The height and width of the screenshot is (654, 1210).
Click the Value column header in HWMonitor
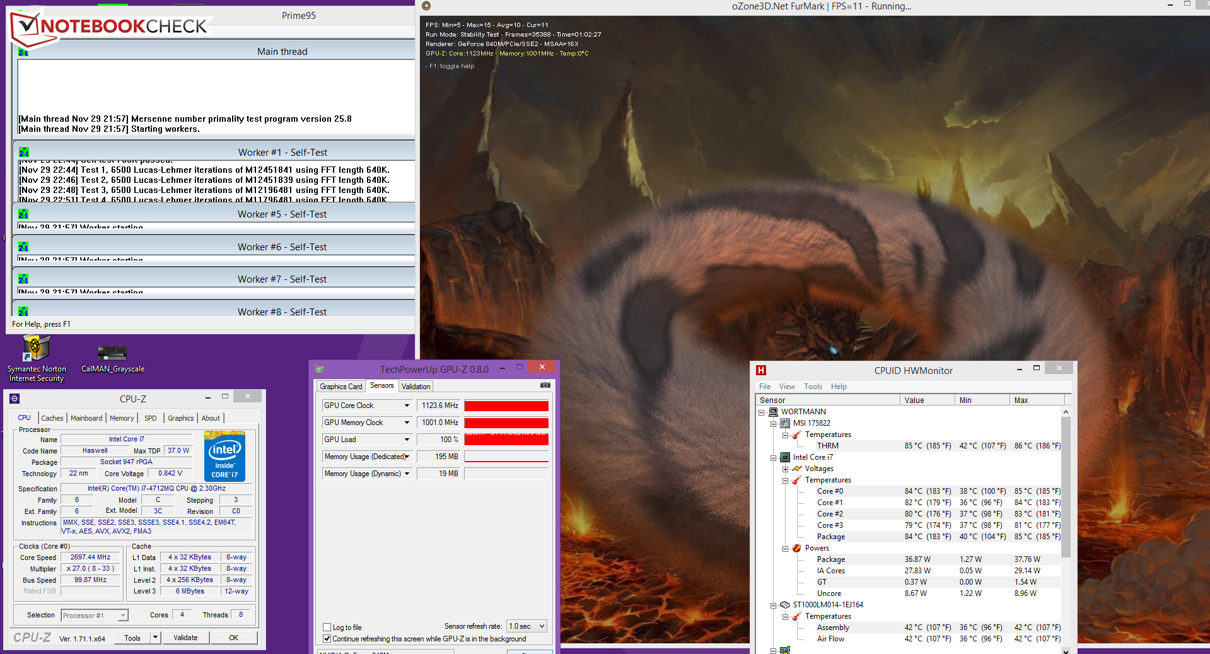click(927, 400)
